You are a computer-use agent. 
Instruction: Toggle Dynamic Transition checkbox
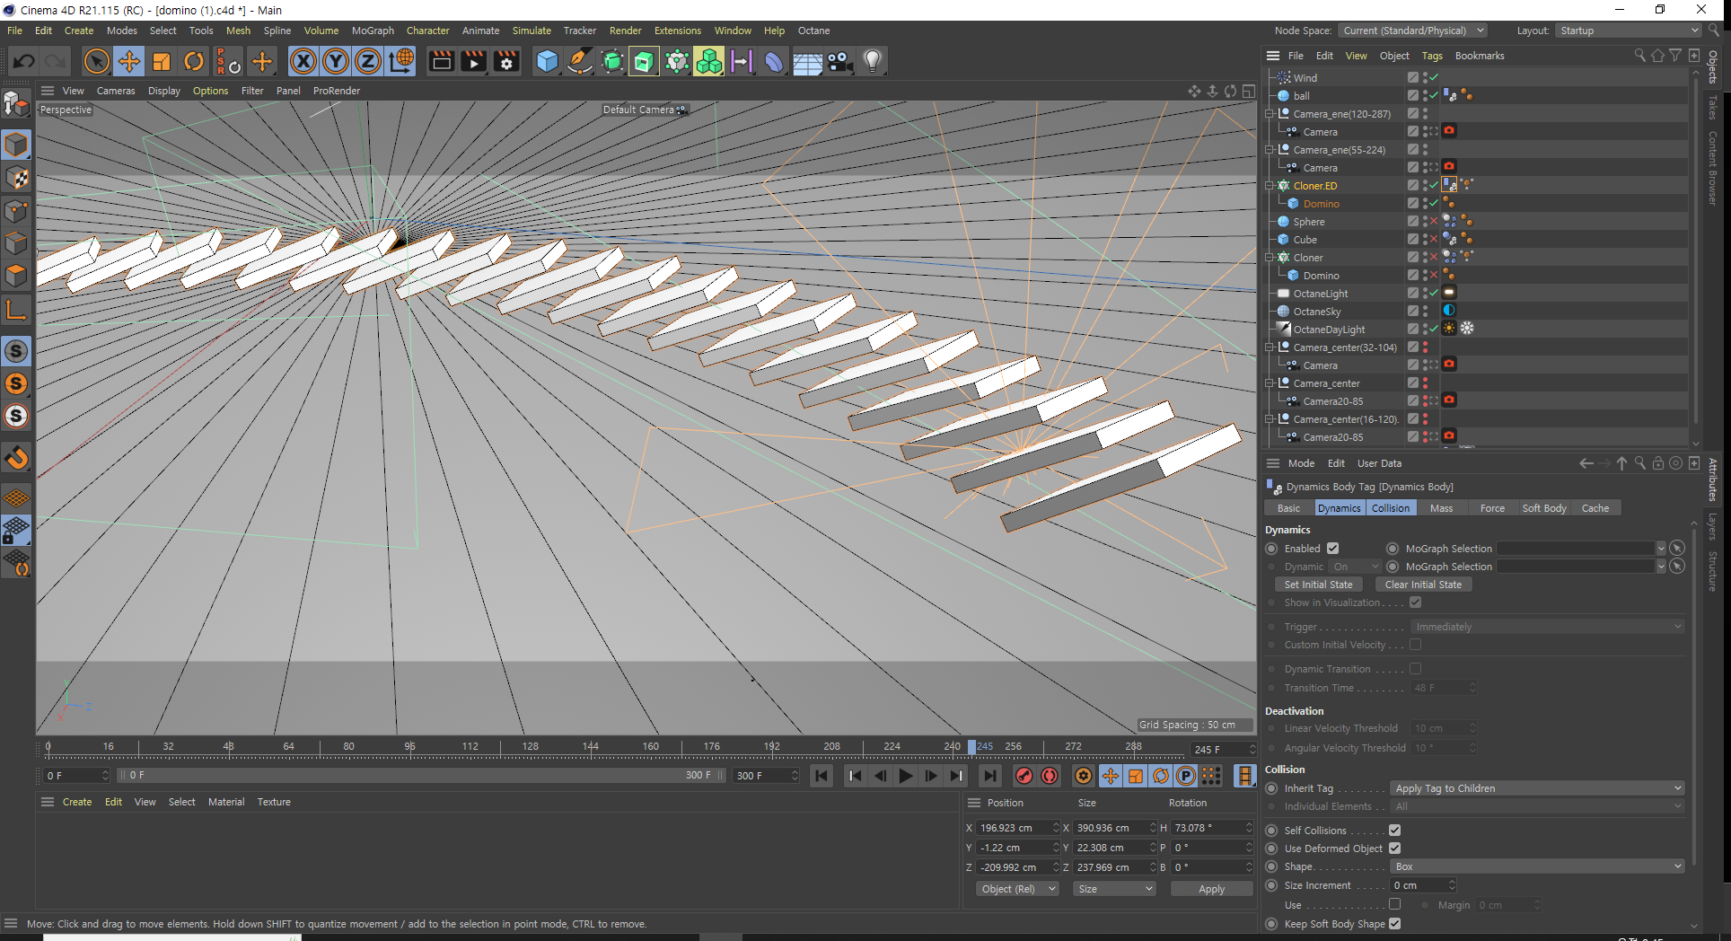click(1415, 668)
